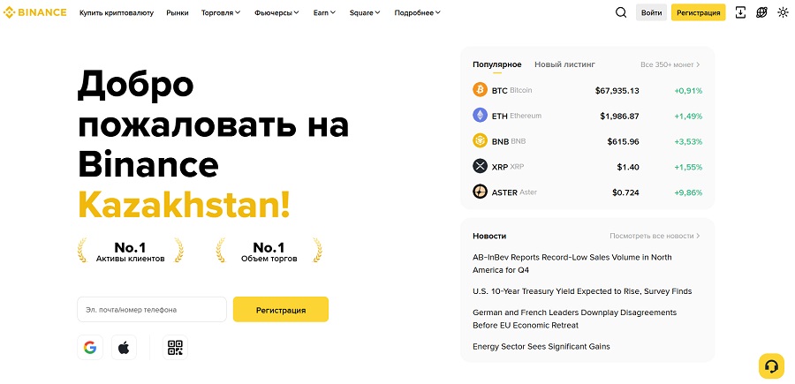Image resolution: width=795 pixels, height=384 pixels.
Task: Click the globe language icon
Action: point(761,12)
